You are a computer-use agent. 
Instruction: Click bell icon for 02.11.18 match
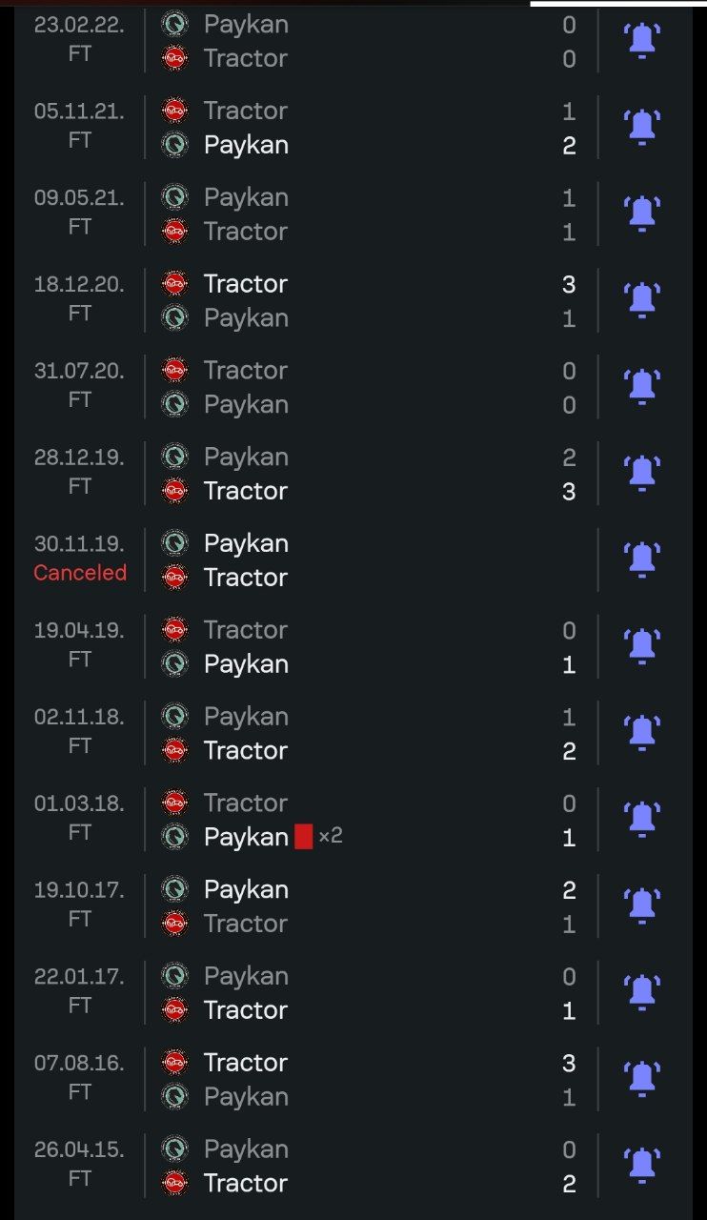(642, 733)
